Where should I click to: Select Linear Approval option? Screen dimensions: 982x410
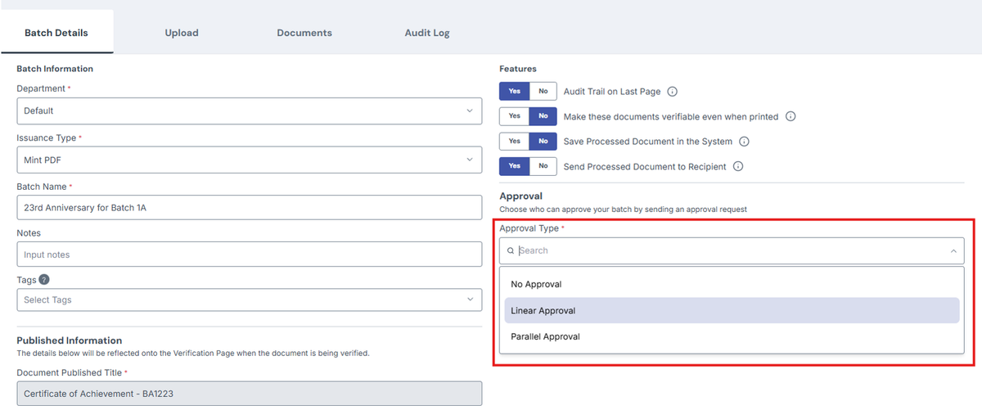click(x=732, y=311)
